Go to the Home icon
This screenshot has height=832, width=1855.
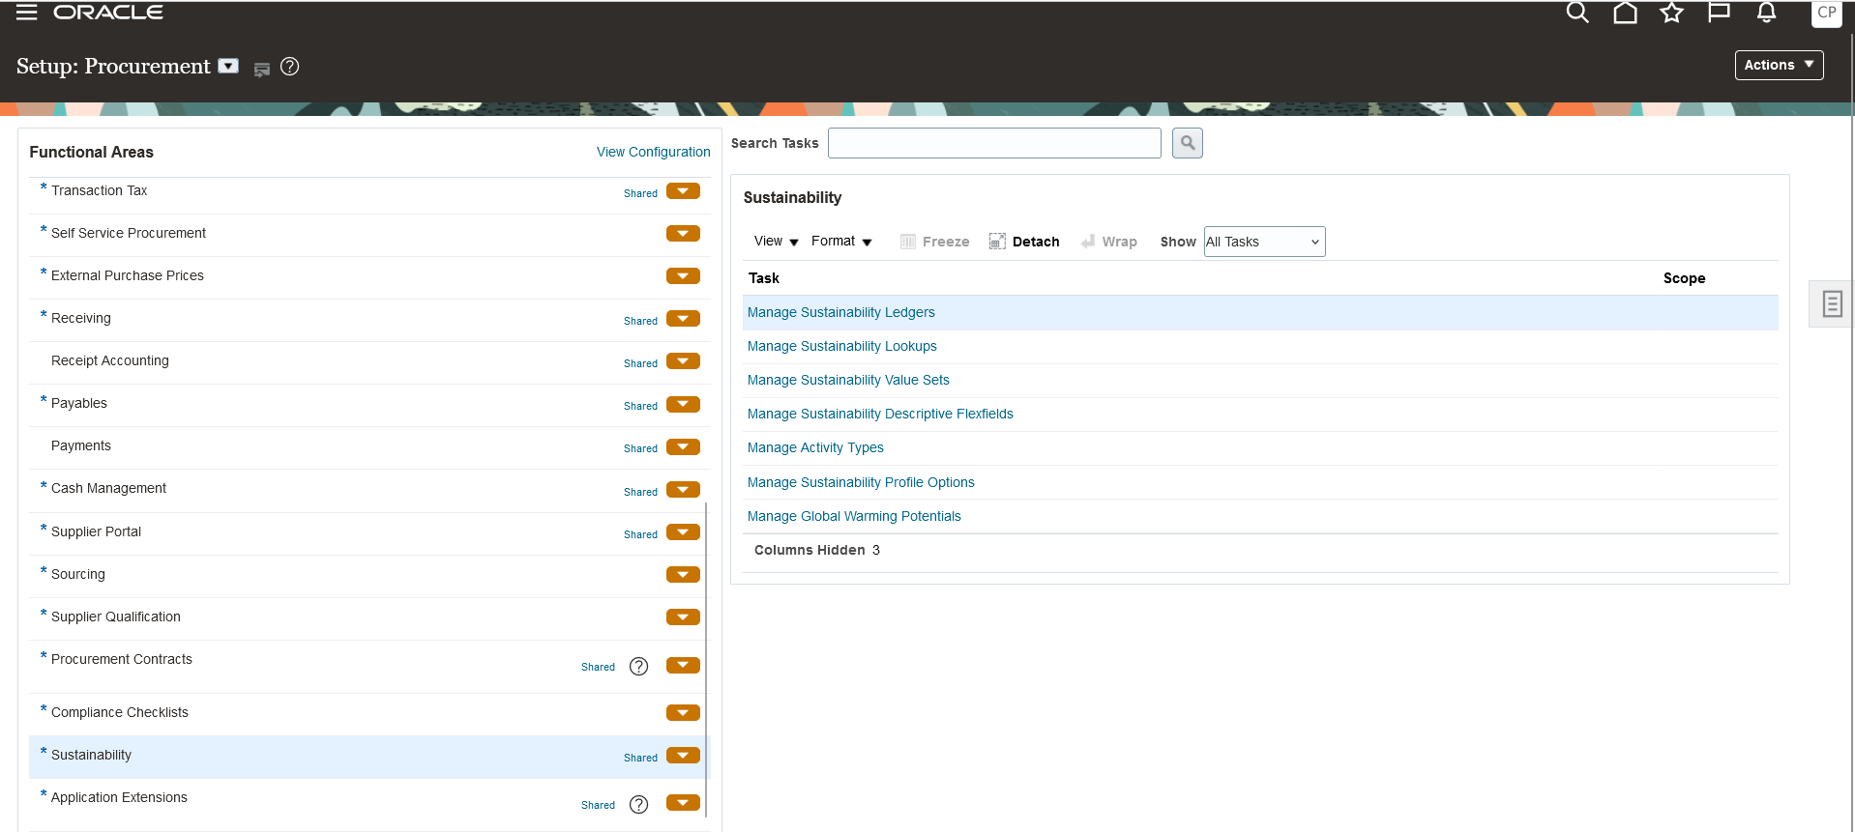click(x=1625, y=13)
